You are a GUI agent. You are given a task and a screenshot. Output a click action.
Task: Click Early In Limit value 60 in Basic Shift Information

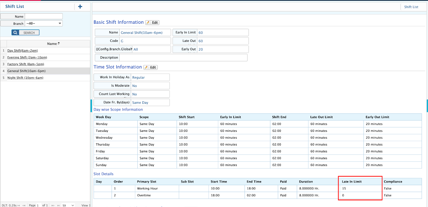coord(201,33)
